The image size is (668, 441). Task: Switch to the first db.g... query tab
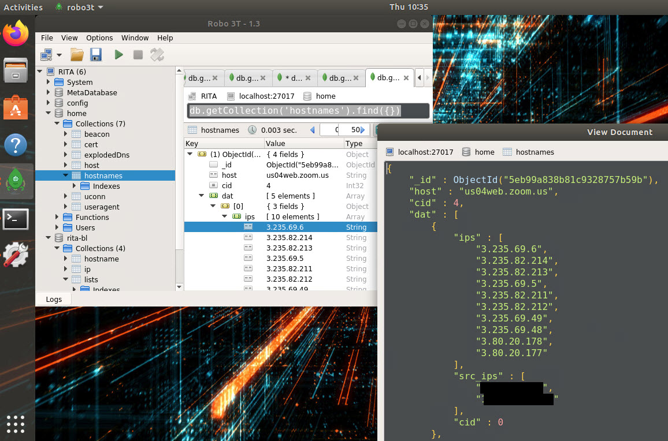pyautogui.click(x=199, y=78)
